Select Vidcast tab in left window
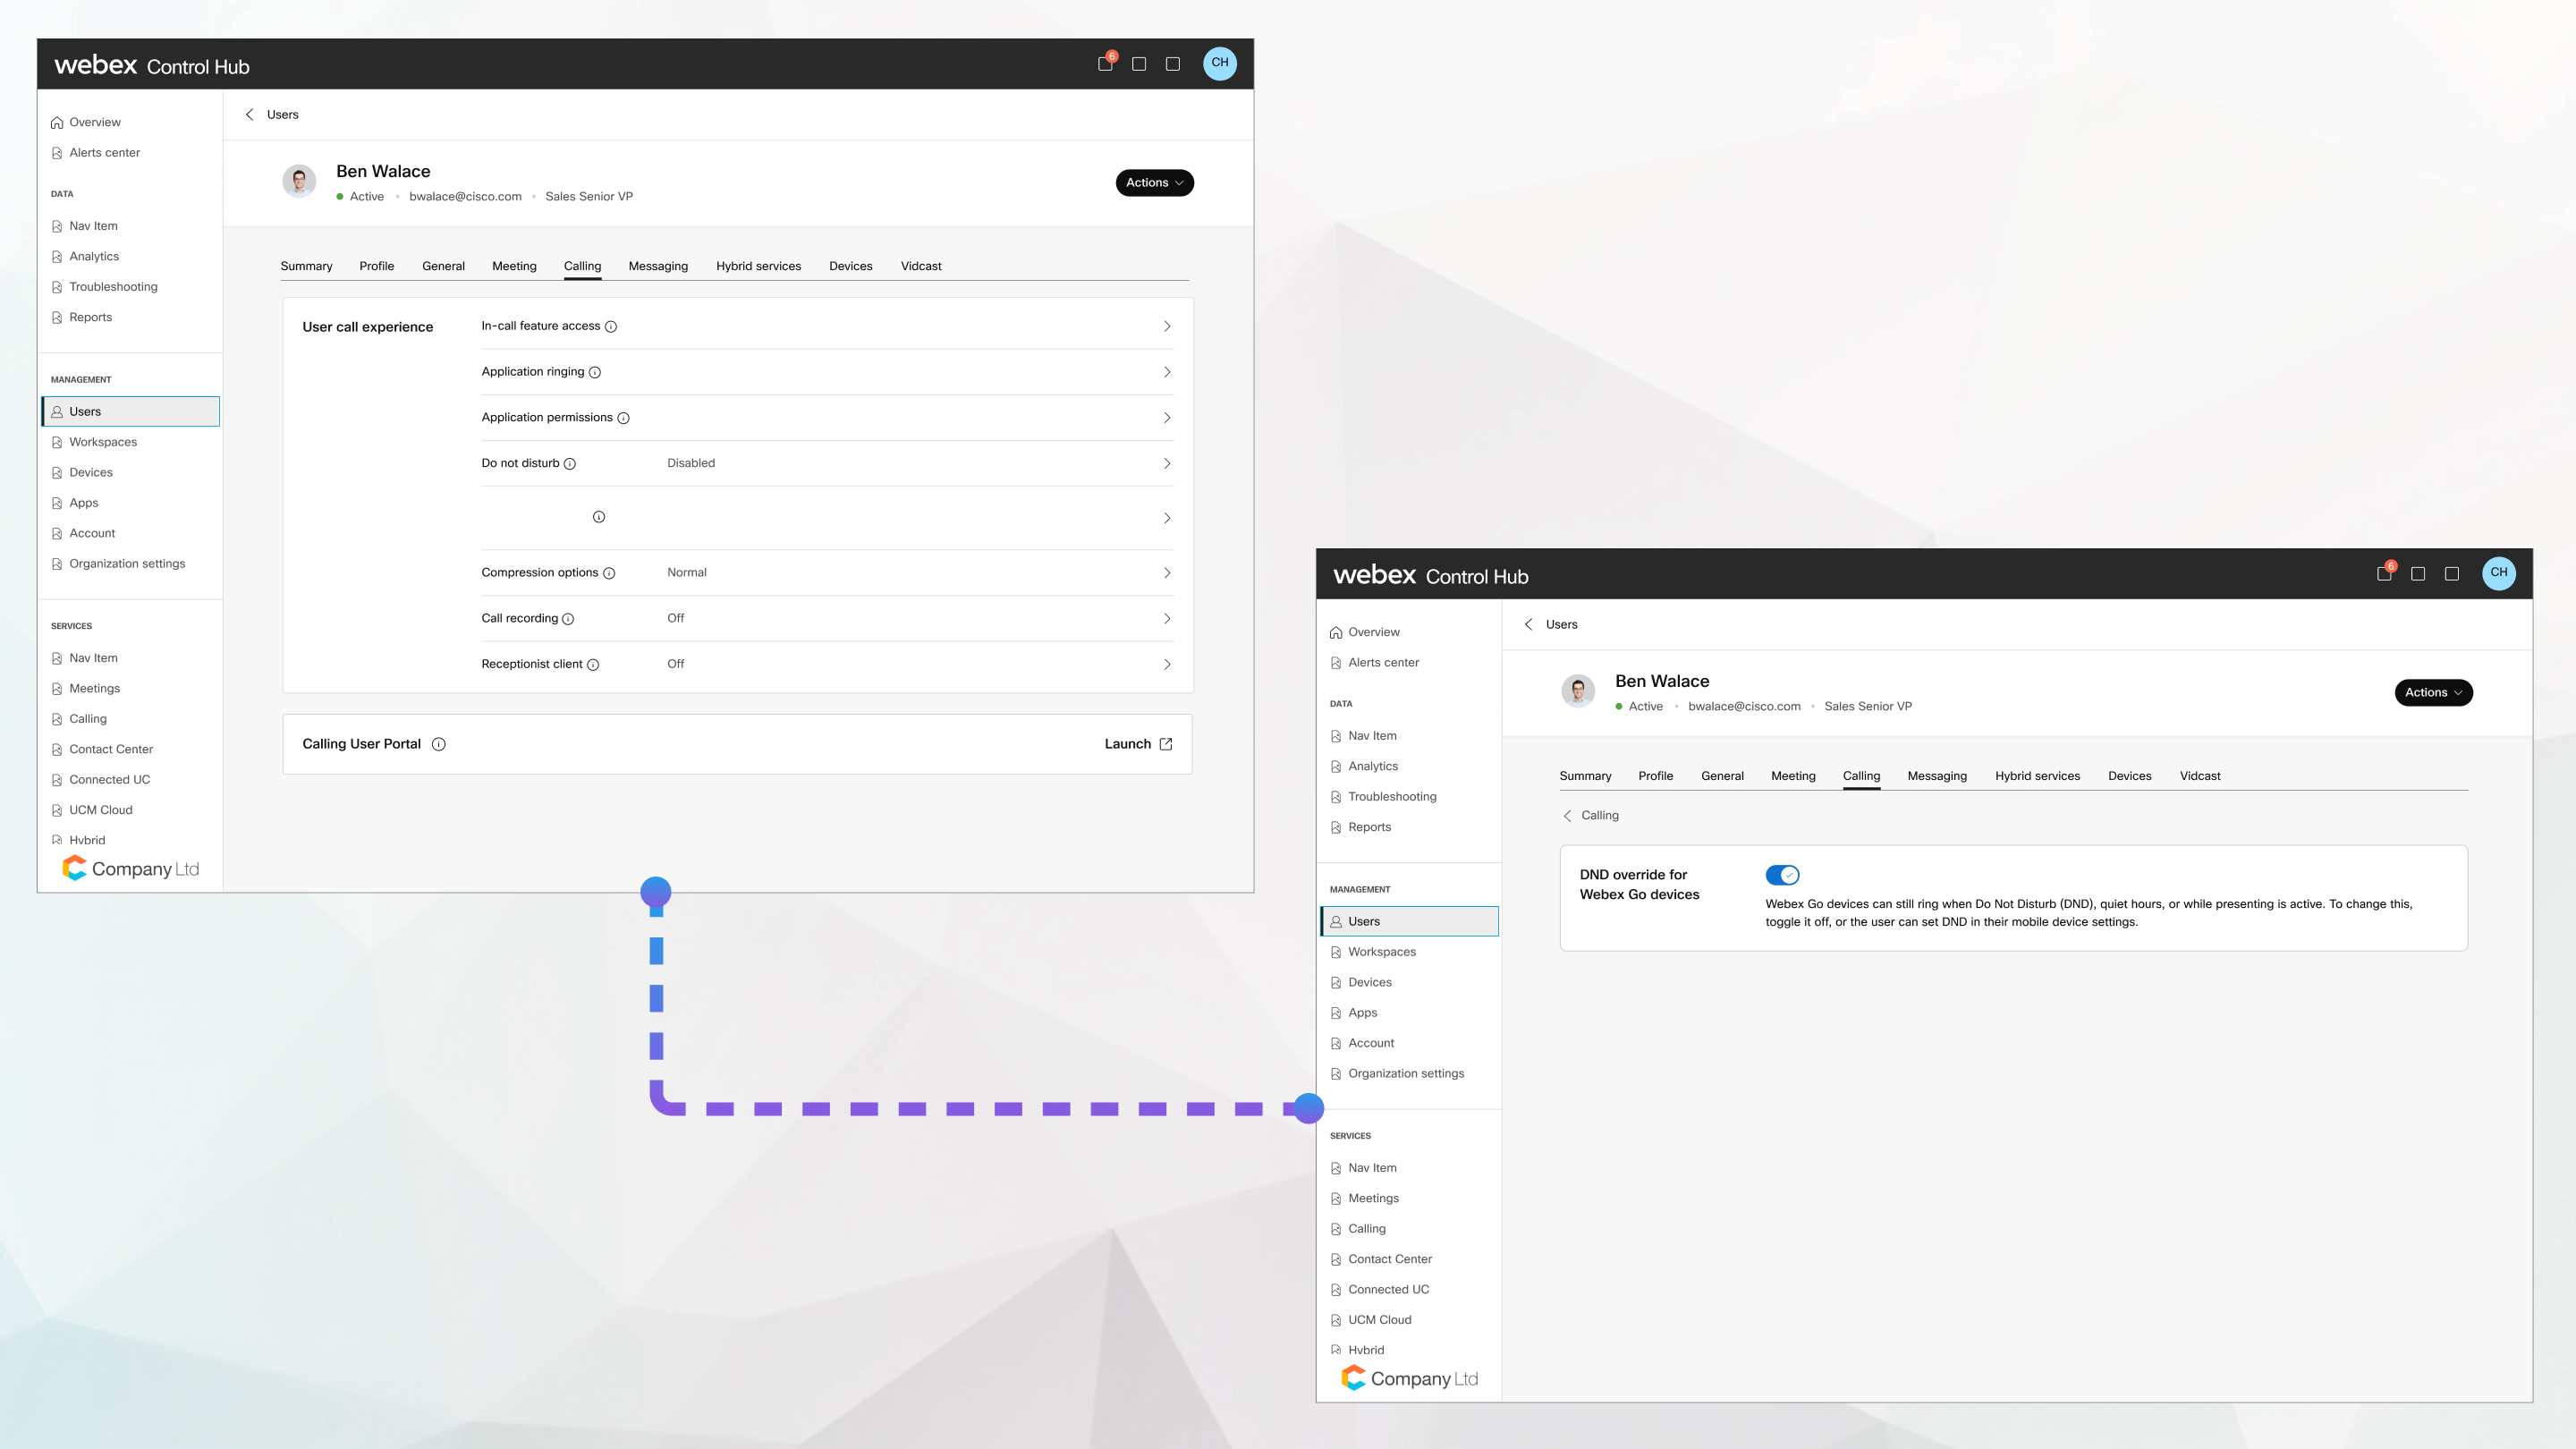Image resolution: width=2576 pixels, height=1449 pixels. pos(921,266)
